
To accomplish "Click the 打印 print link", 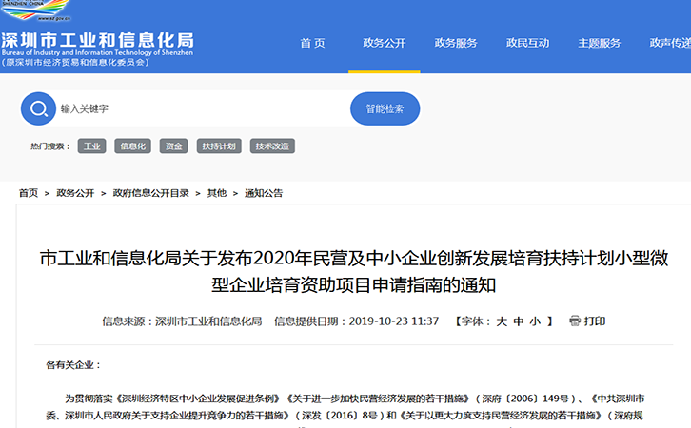I will pyautogui.click(x=595, y=321).
